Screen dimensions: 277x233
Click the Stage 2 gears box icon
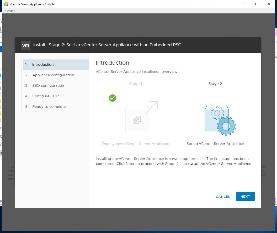(x=220, y=120)
